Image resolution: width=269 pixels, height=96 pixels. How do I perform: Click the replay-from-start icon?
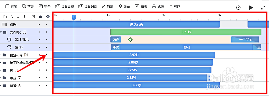(x=238, y=8)
